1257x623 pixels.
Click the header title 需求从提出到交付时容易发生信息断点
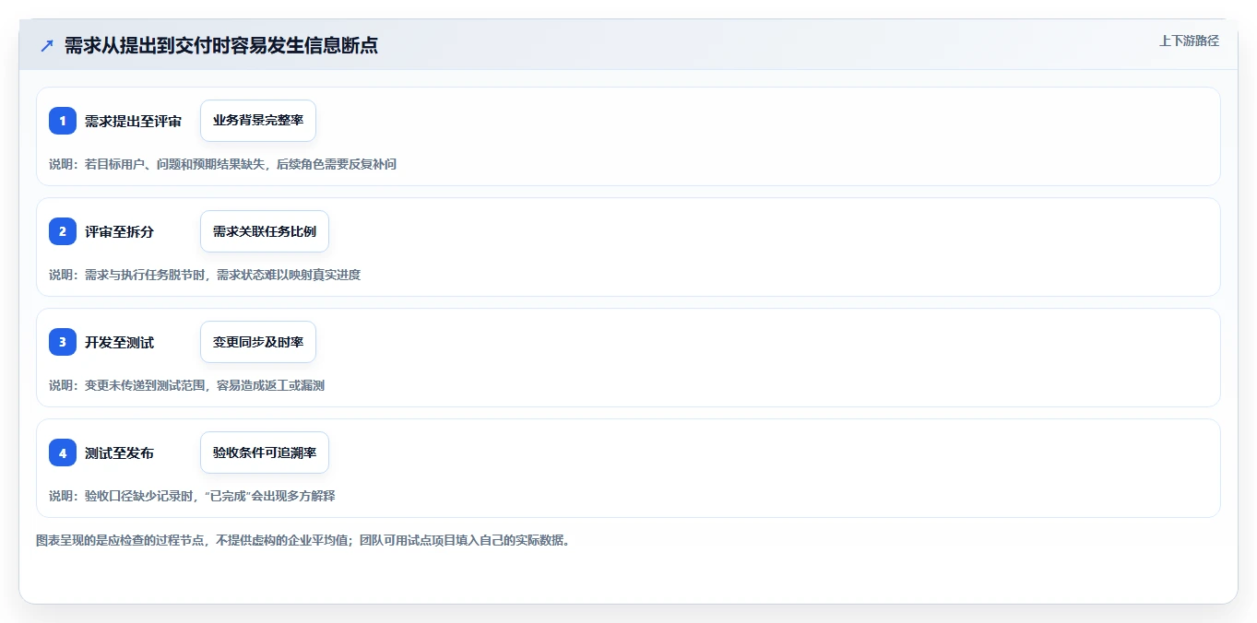click(221, 45)
